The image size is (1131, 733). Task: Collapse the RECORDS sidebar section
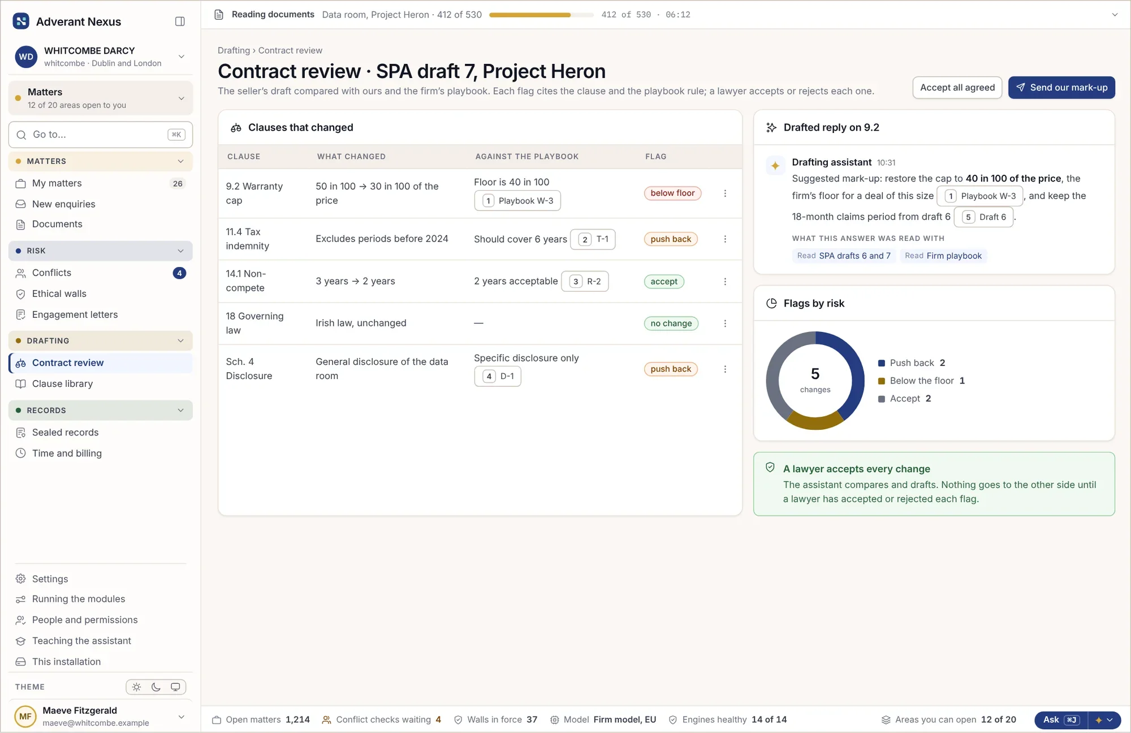click(181, 411)
